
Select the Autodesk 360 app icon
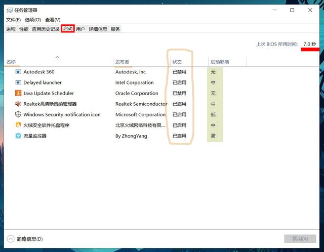click(18, 72)
